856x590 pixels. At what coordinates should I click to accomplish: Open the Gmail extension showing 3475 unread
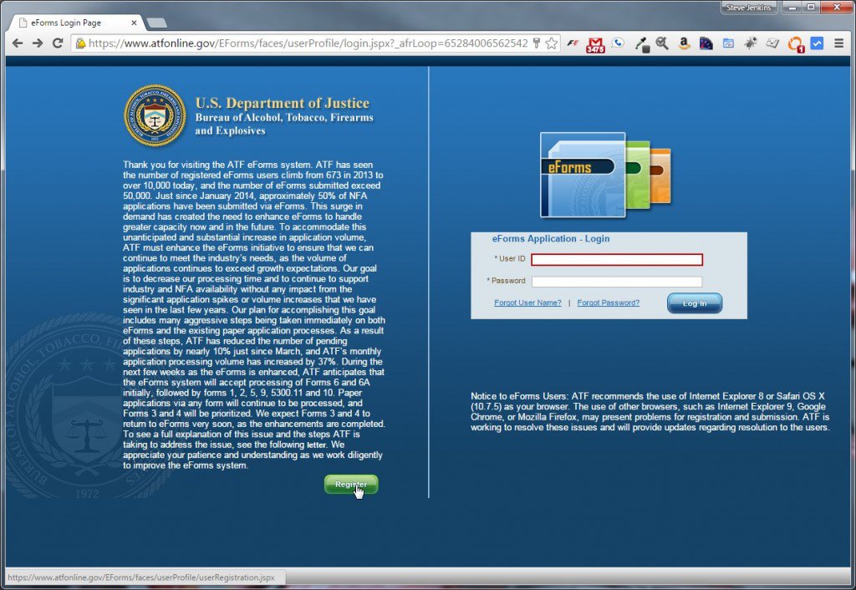click(595, 43)
